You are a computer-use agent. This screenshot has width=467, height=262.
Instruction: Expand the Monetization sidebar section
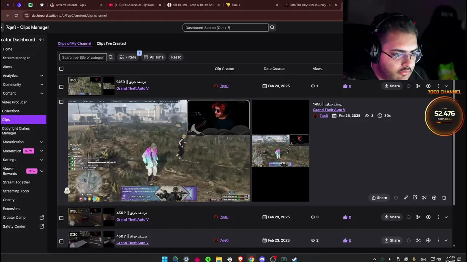[x=42, y=142]
